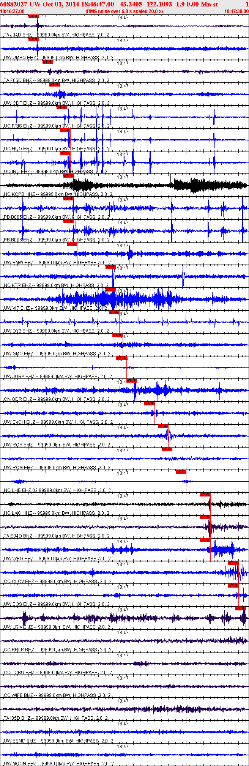Screen dimensions: 249x766
Task: Select red pick marker on UW SOS trace
Action: [x=233, y=586]
